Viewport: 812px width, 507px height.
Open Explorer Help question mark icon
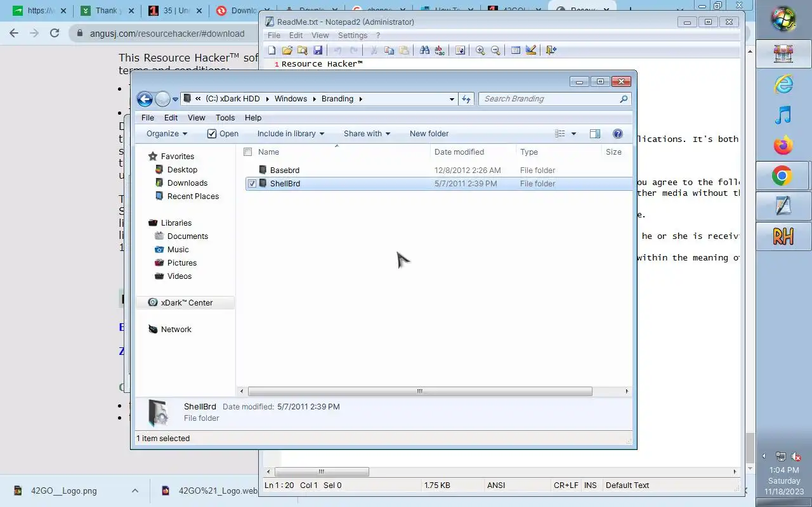tap(617, 134)
